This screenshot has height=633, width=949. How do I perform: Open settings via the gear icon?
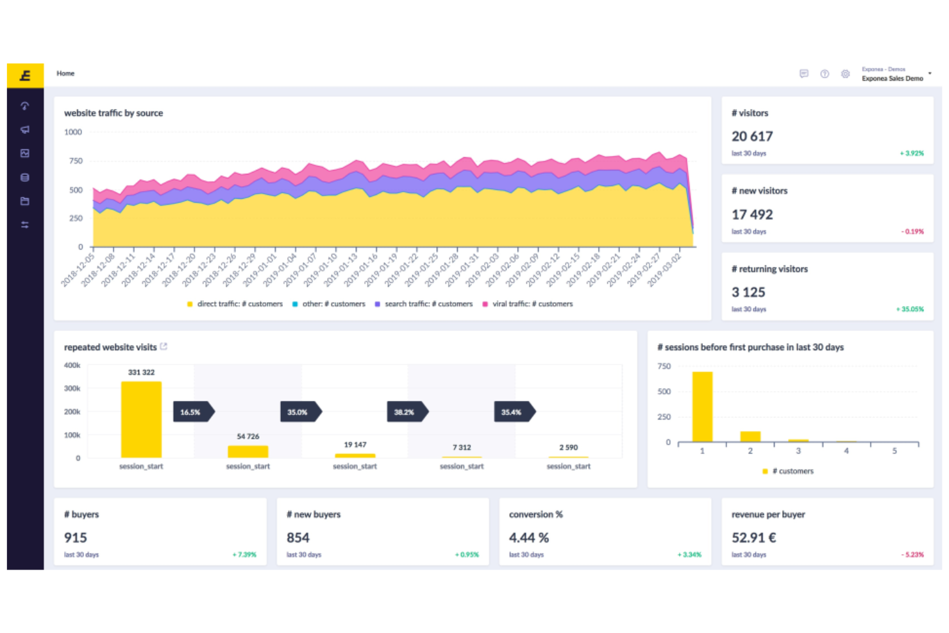846,74
